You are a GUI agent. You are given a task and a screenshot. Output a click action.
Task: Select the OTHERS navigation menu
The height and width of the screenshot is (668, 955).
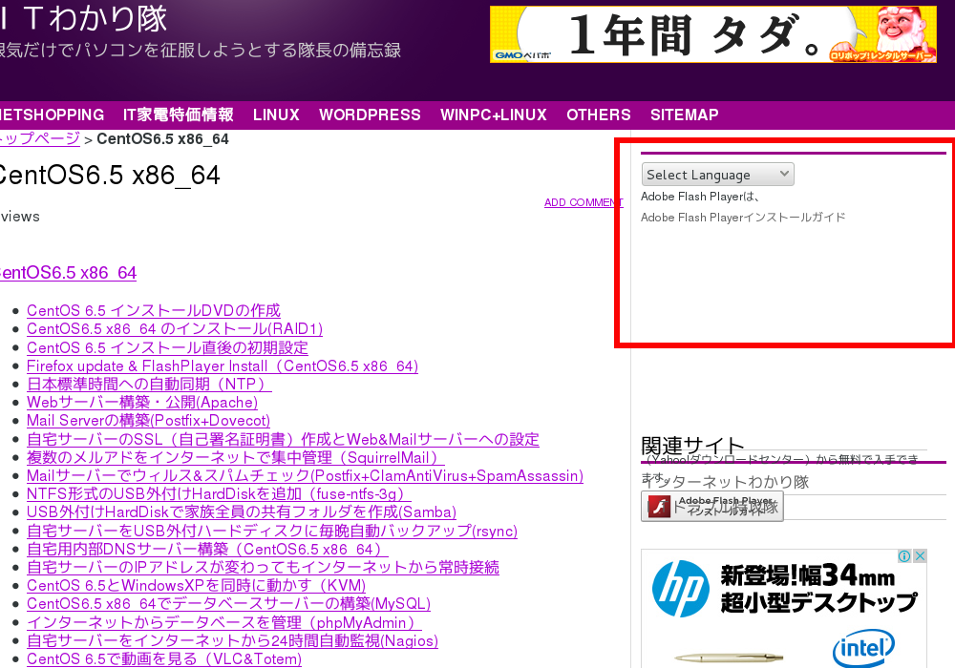click(x=598, y=115)
